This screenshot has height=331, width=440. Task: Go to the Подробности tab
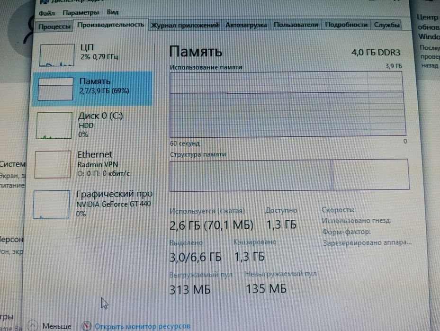(346, 25)
